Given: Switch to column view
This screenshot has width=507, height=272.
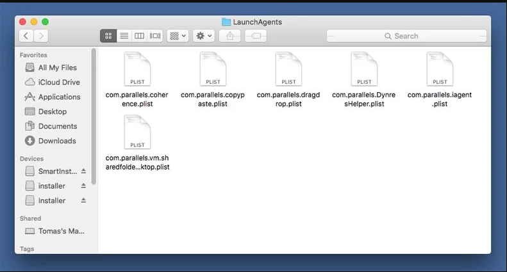Looking at the screenshot, I should [x=139, y=36].
